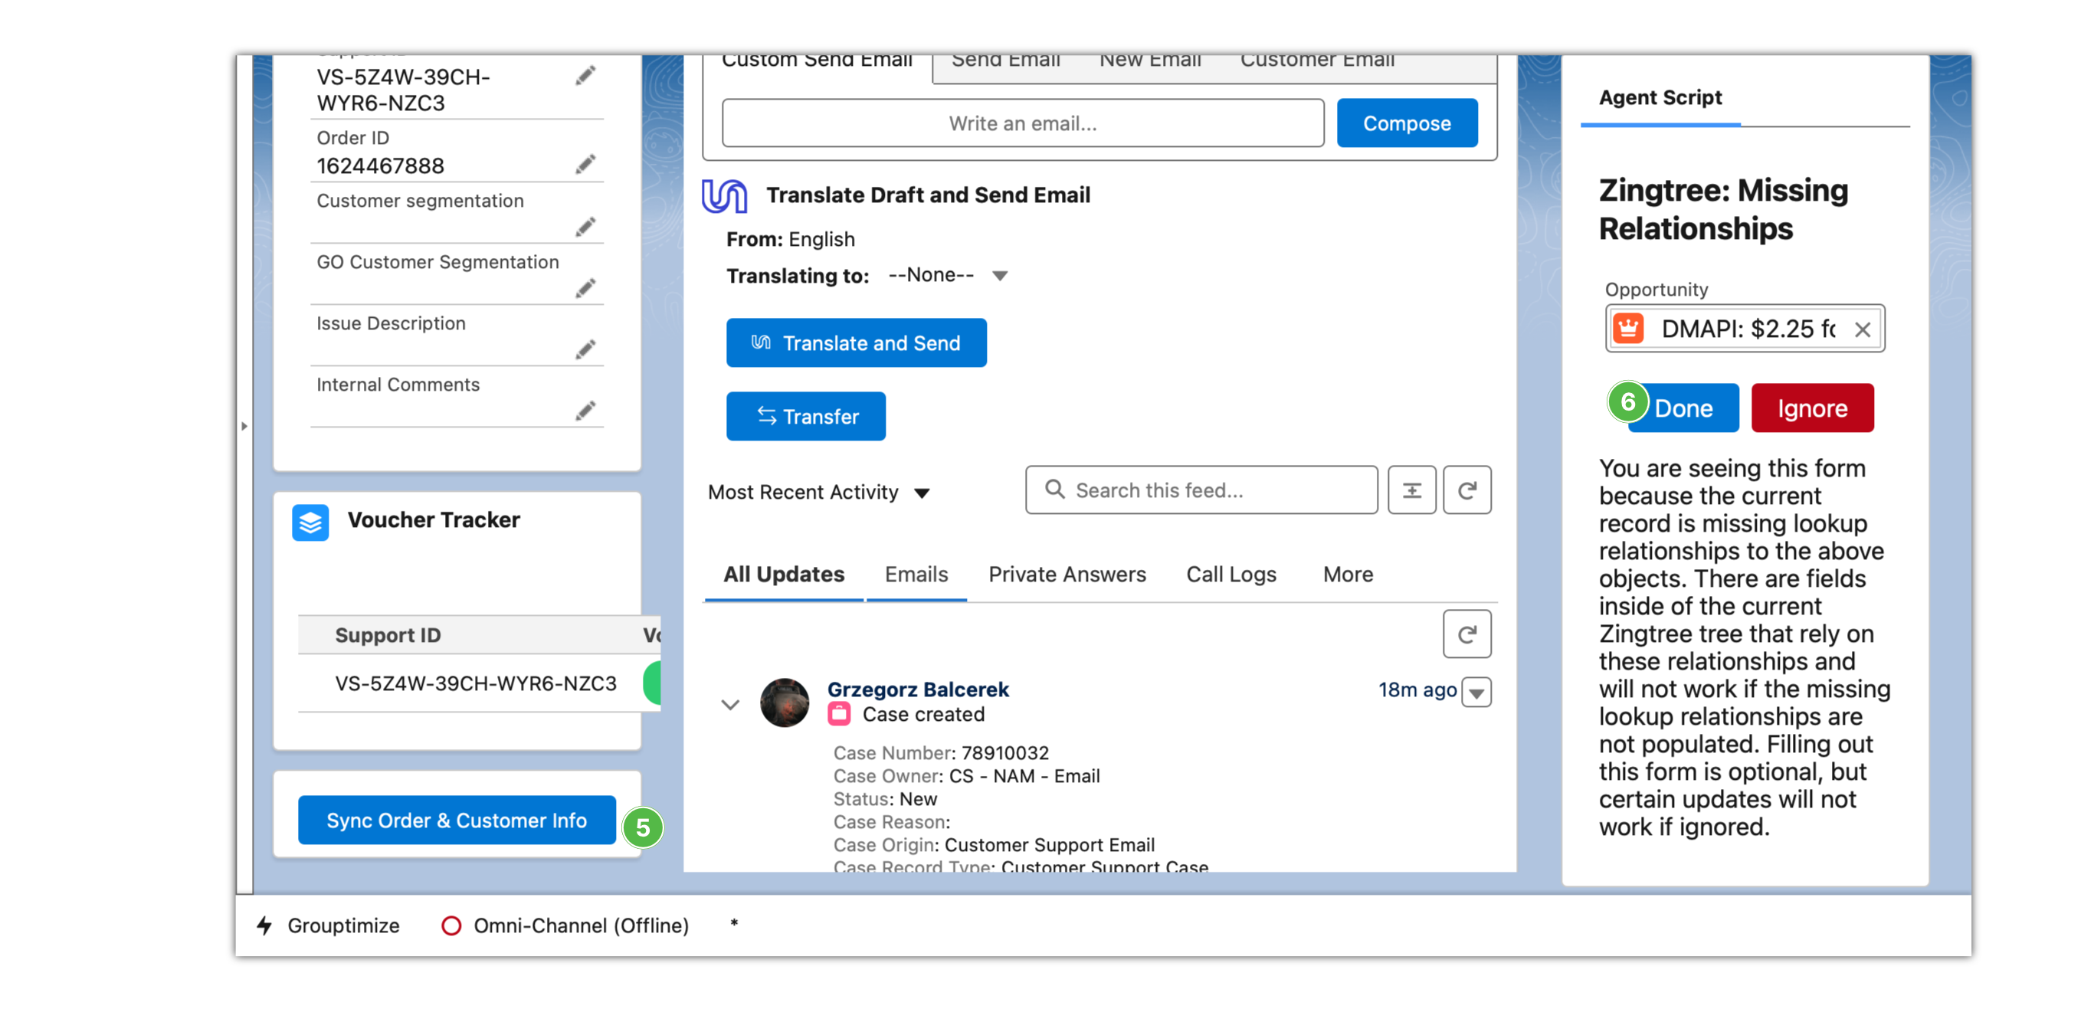Edit the Customer segmentation field pencil
The width and height of the screenshot is (2094, 1012).
(585, 226)
